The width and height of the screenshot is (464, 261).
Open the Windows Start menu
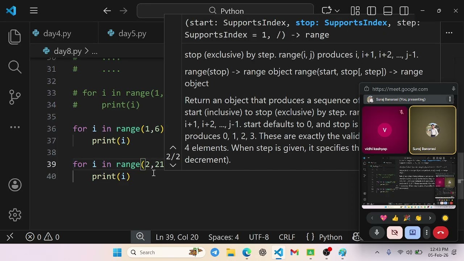[117, 252]
